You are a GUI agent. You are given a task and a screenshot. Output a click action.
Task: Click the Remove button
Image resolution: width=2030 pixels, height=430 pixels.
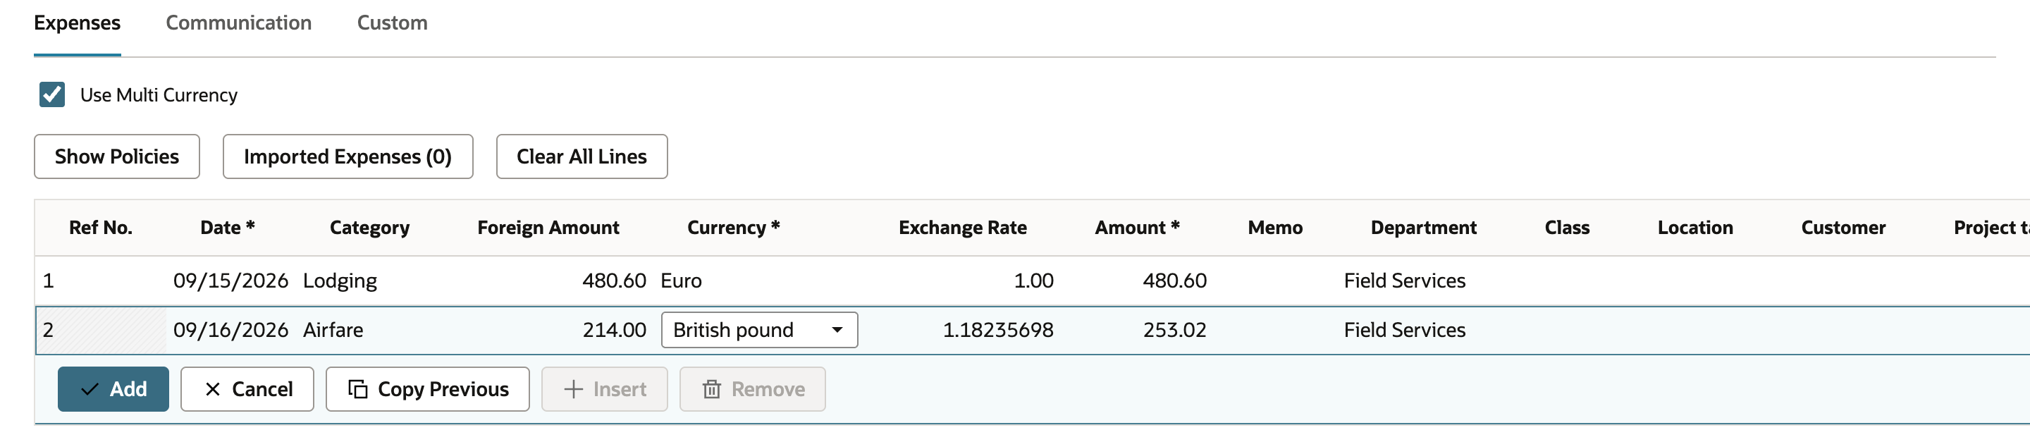pos(753,389)
